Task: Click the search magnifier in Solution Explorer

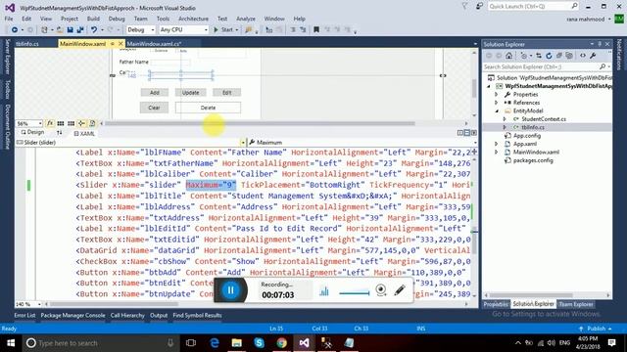Action: pos(603,66)
